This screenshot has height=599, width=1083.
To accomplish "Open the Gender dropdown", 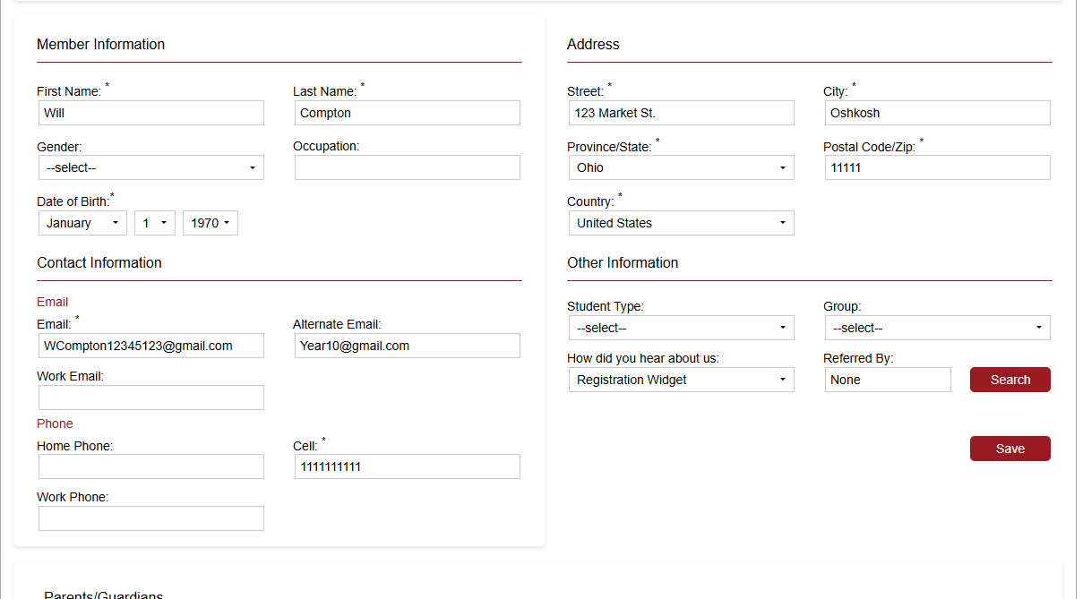I will pyautogui.click(x=150, y=167).
